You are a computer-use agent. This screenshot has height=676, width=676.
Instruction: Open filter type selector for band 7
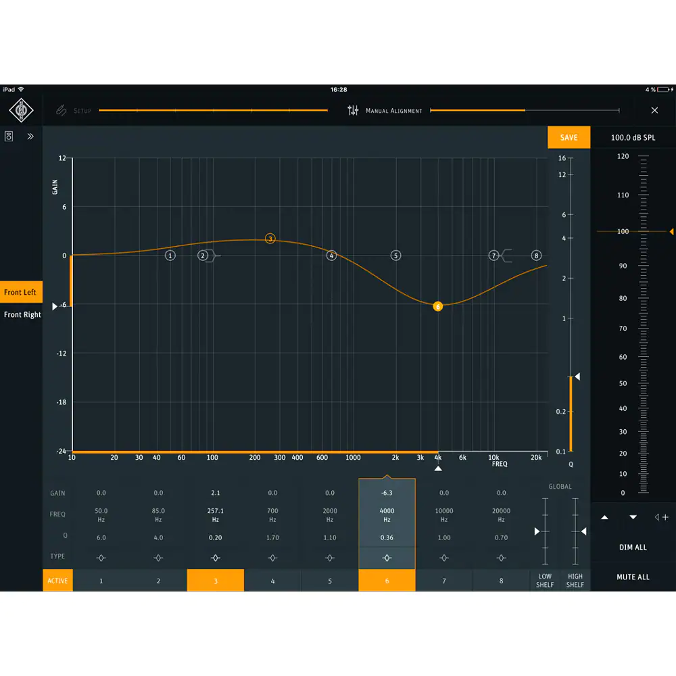444,558
